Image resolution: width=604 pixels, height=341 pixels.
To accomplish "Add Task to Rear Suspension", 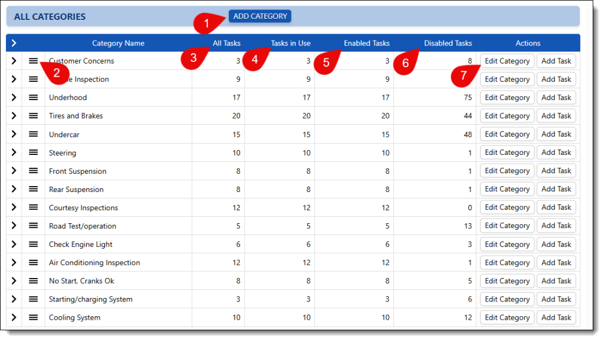I will point(556,189).
